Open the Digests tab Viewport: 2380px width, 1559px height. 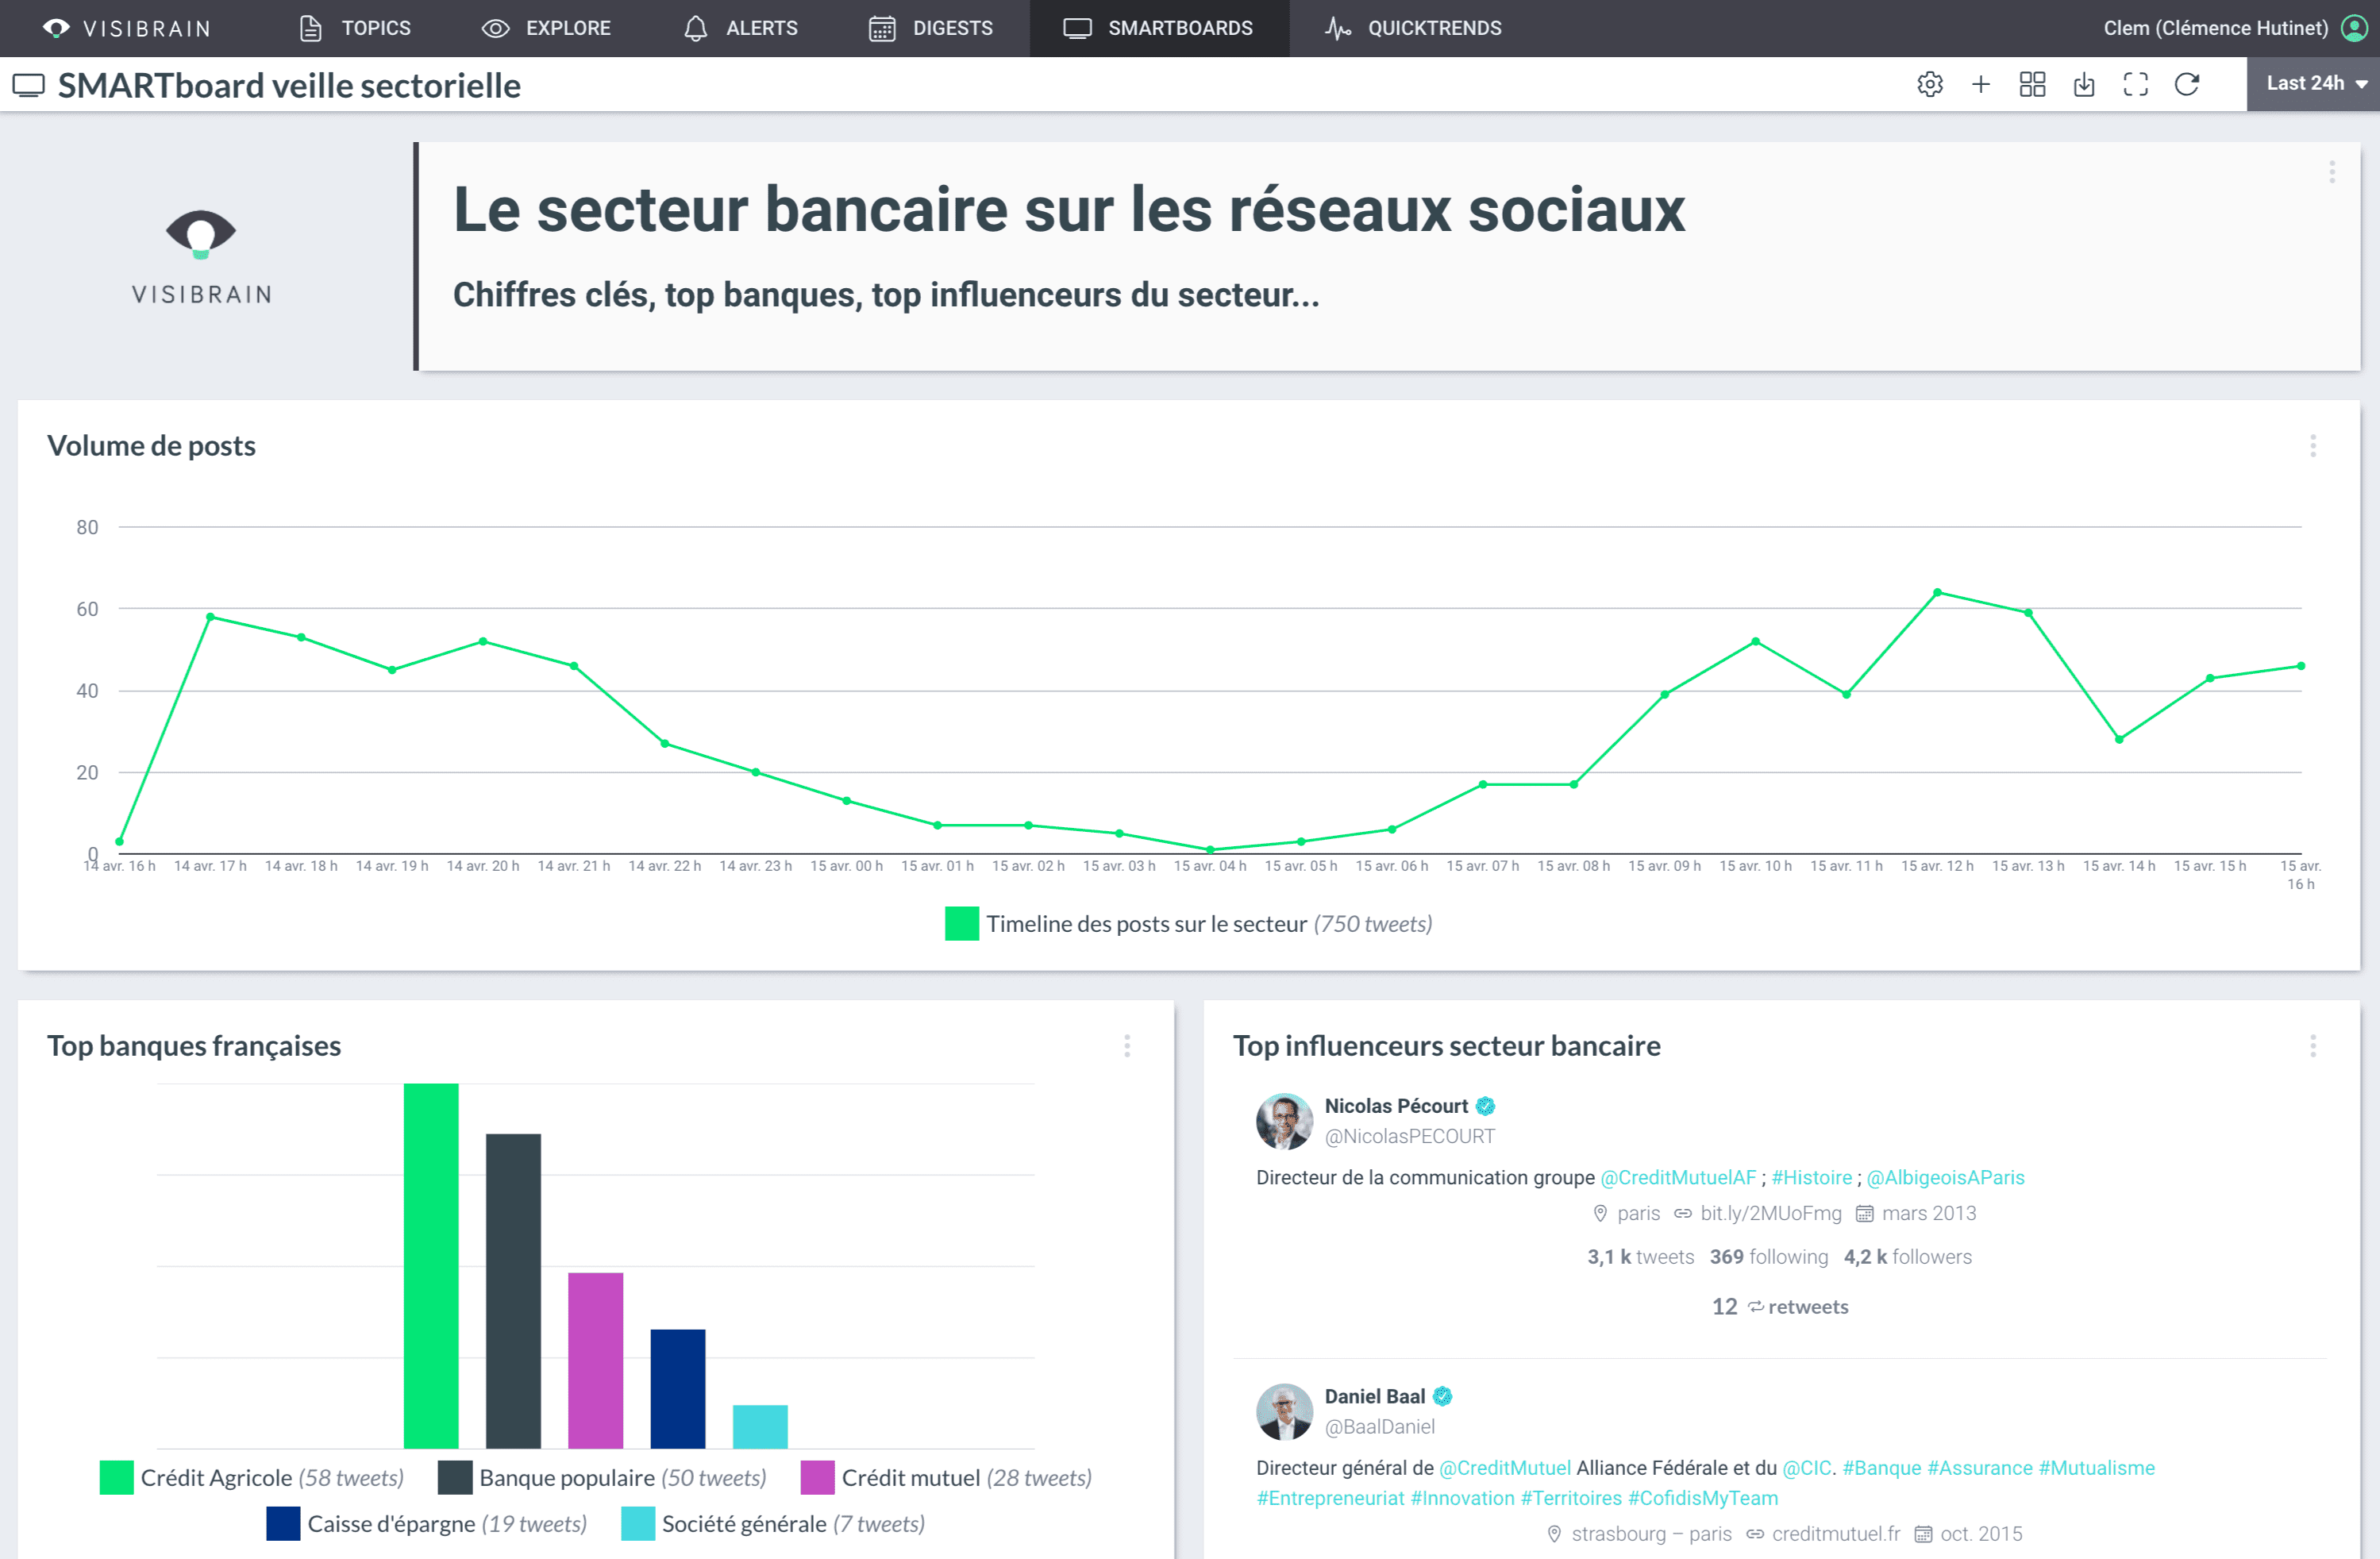coord(930,28)
